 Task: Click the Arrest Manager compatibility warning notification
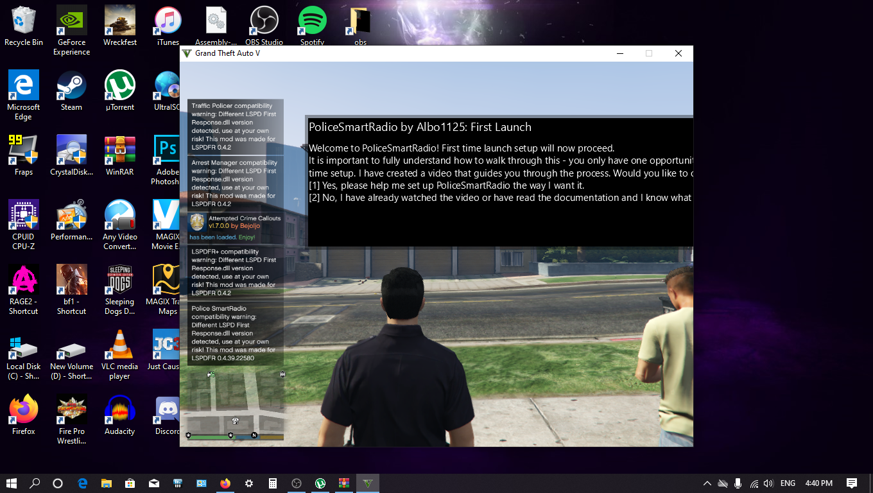coord(236,183)
